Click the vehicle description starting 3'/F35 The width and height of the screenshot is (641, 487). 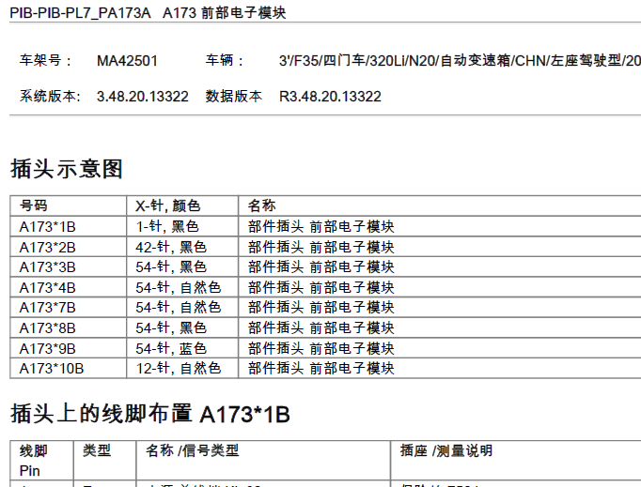460,61
